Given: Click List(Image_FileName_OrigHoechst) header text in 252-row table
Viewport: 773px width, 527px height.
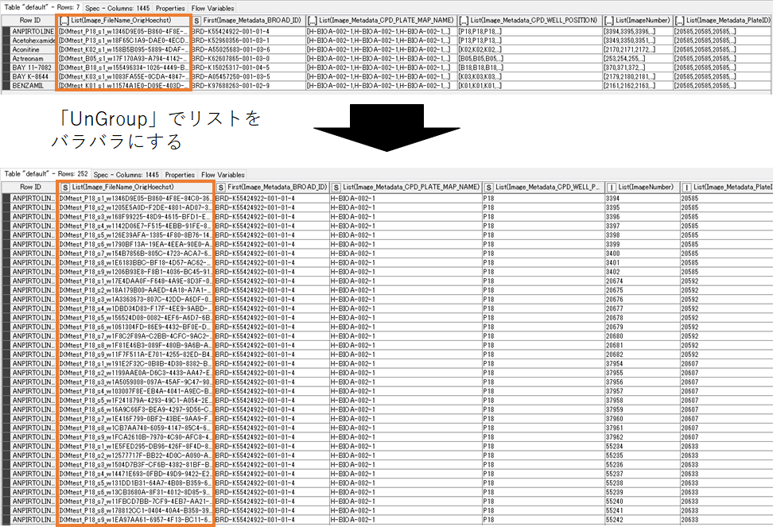Looking at the screenshot, I should [122, 187].
